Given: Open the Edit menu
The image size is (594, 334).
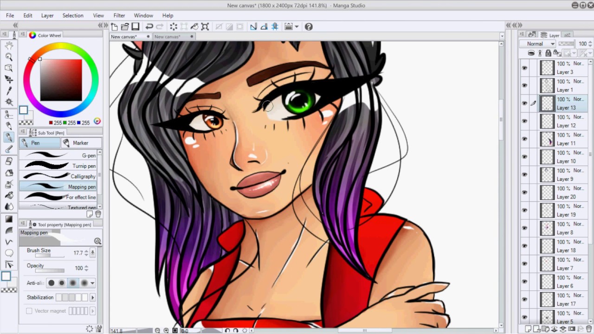Looking at the screenshot, I should pos(28,15).
